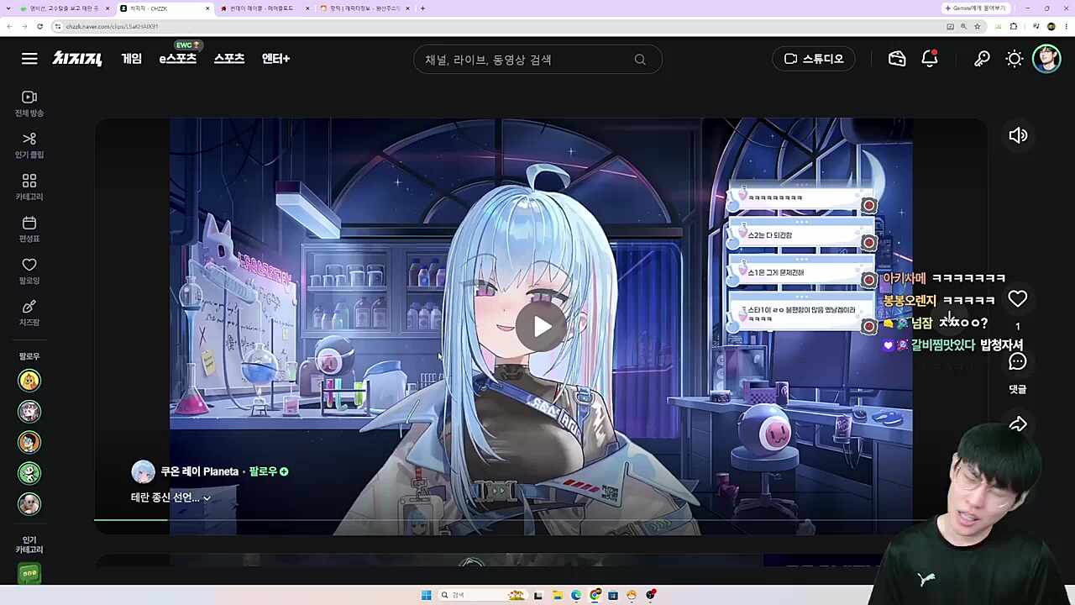Open 스튜디오 button
The height and width of the screenshot is (605, 1075).
[814, 59]
